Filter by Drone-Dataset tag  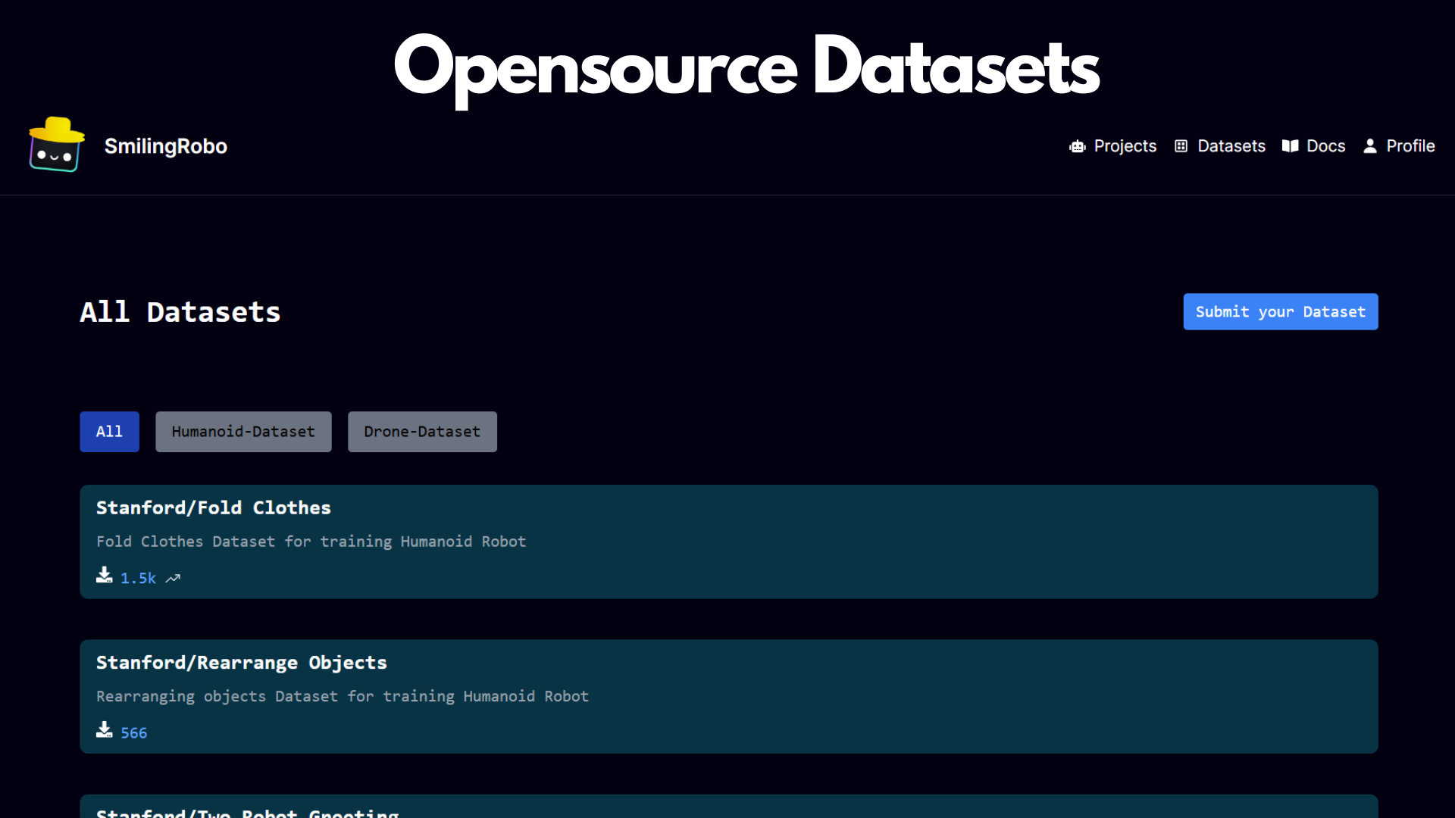tap(422, 432)
